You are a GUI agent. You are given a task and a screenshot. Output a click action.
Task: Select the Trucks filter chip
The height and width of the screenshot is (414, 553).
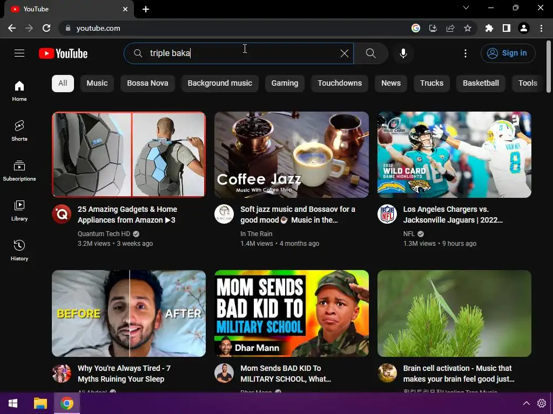(431, 84)
